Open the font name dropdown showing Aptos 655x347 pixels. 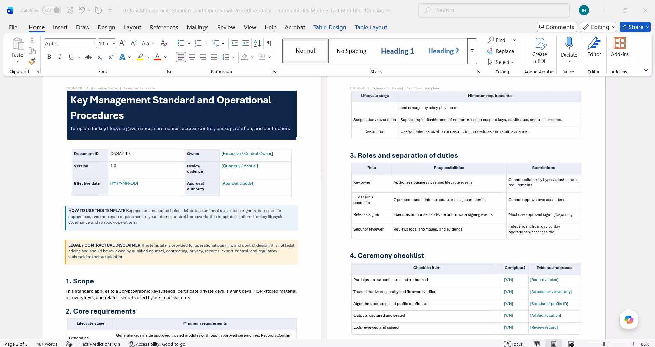[94, 43]
